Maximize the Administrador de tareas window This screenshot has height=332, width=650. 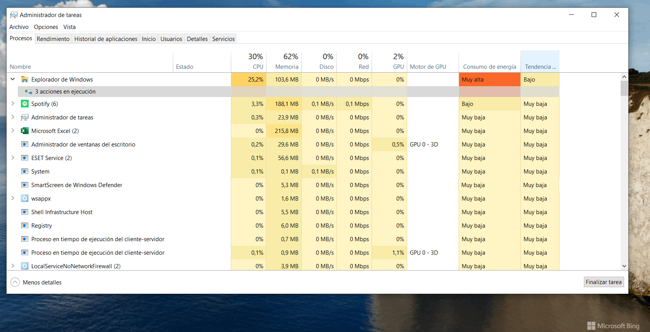click(594, 15)
